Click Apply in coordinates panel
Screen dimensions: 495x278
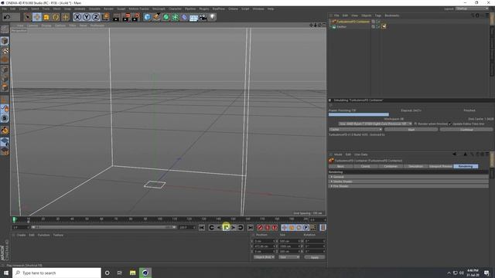[315, 257]
